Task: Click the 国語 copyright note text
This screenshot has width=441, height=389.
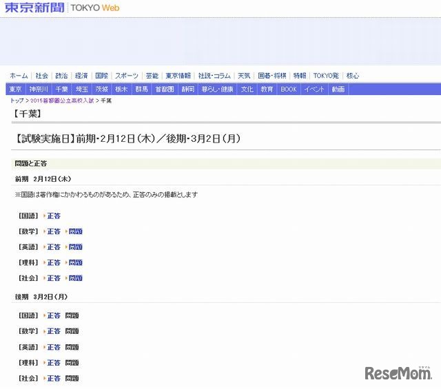Action: [106, 194]
